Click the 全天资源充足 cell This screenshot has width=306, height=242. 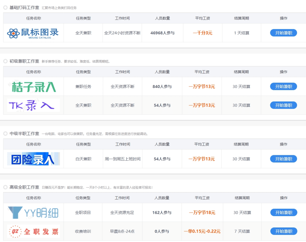click(x=122, y=212)
